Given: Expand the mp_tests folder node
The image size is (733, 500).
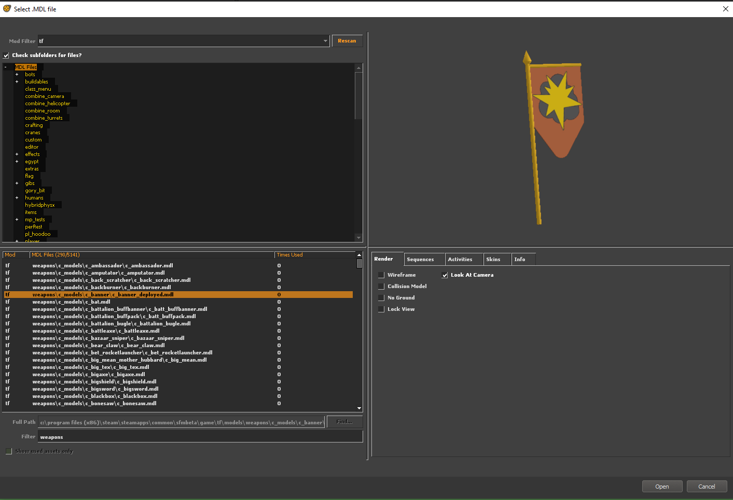Looking at the screenshot, I should click(x=17, y=220).
